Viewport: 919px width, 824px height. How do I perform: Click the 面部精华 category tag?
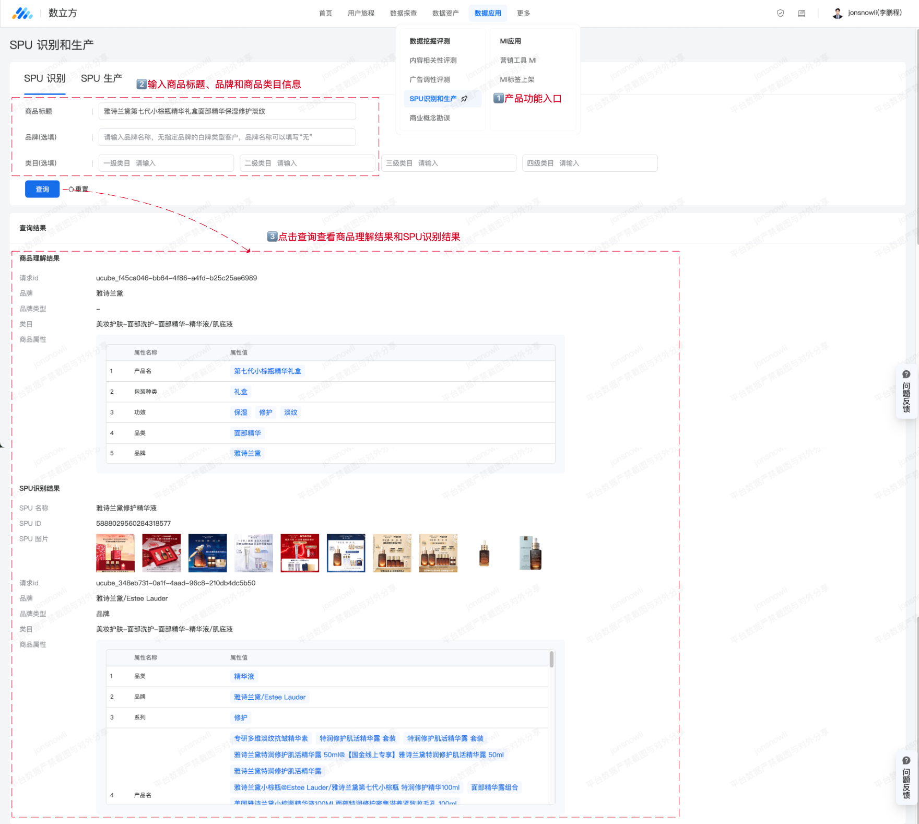(x=248, y=433)
